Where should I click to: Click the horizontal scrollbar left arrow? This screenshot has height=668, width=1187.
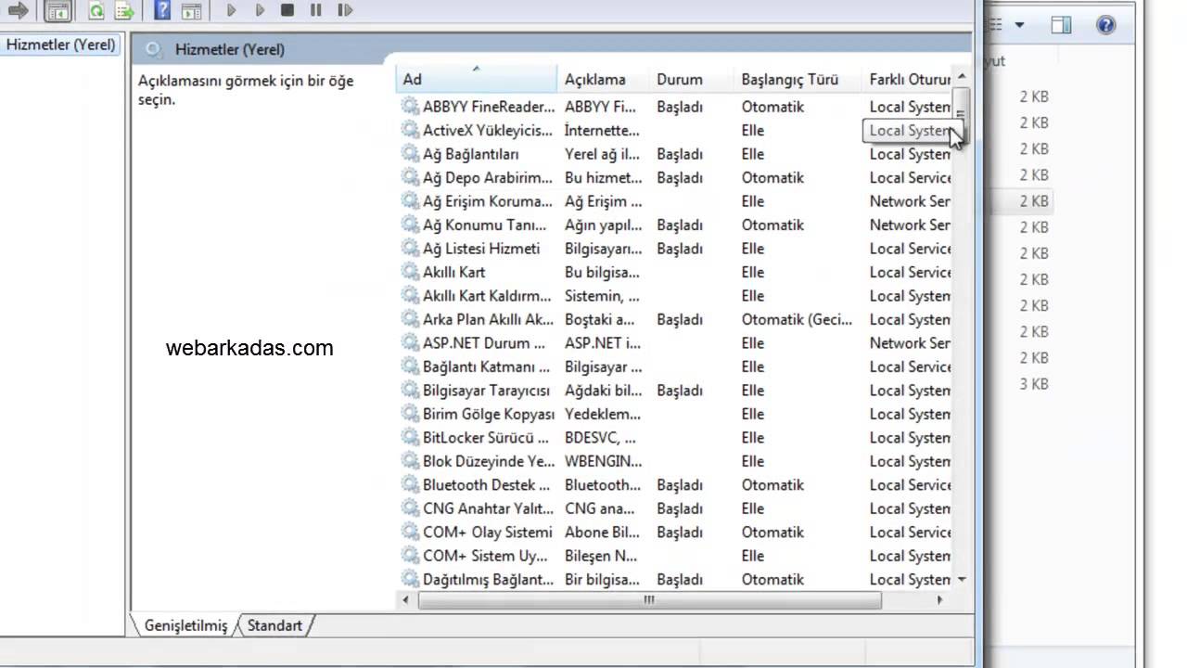tap(405, 600)
